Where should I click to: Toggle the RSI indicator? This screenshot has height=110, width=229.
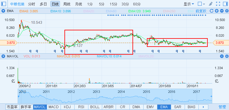[81, 107]
